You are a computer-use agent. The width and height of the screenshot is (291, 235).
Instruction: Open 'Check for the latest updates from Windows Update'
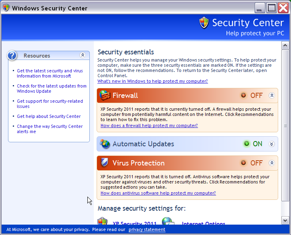(x=52, y=89)
